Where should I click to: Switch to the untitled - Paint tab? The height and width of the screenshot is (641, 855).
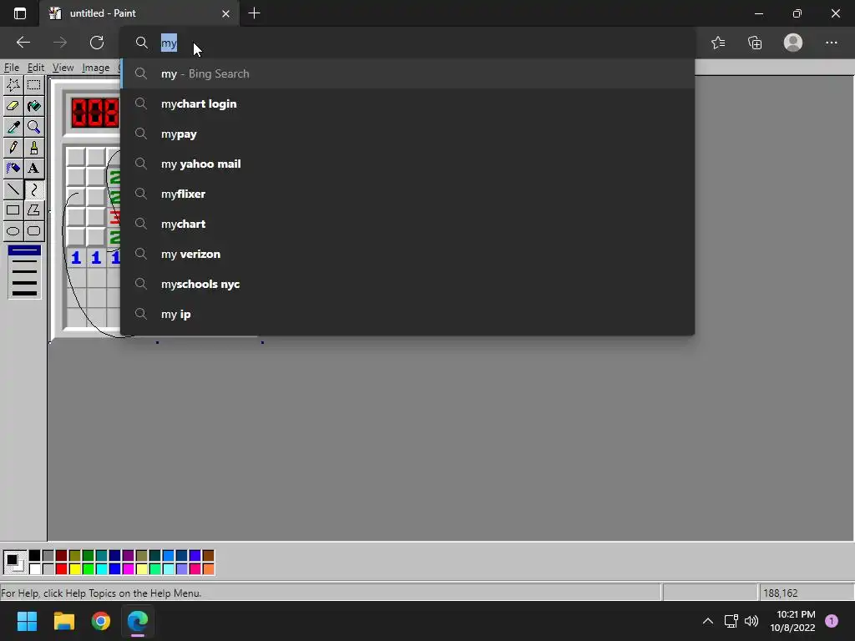(139, 13)
